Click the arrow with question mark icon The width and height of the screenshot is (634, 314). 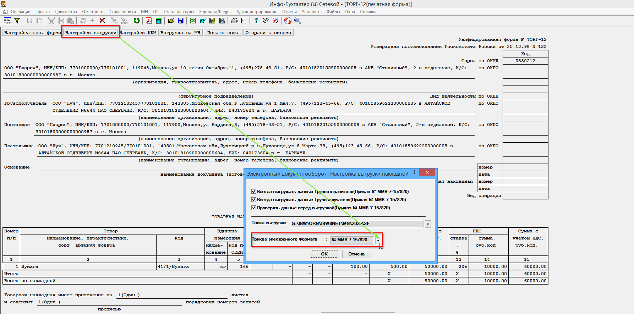click(x=266, y=21)
